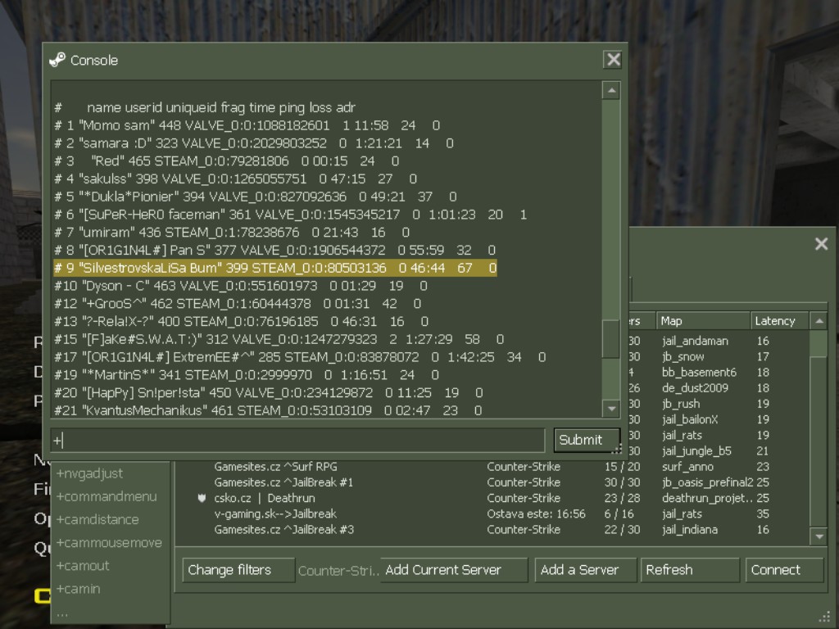Click the "Red" player line in console
This screenshot has height=629, width=839.
coord(226,161)
